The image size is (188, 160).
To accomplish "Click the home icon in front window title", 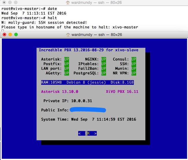I will [68, 35].
